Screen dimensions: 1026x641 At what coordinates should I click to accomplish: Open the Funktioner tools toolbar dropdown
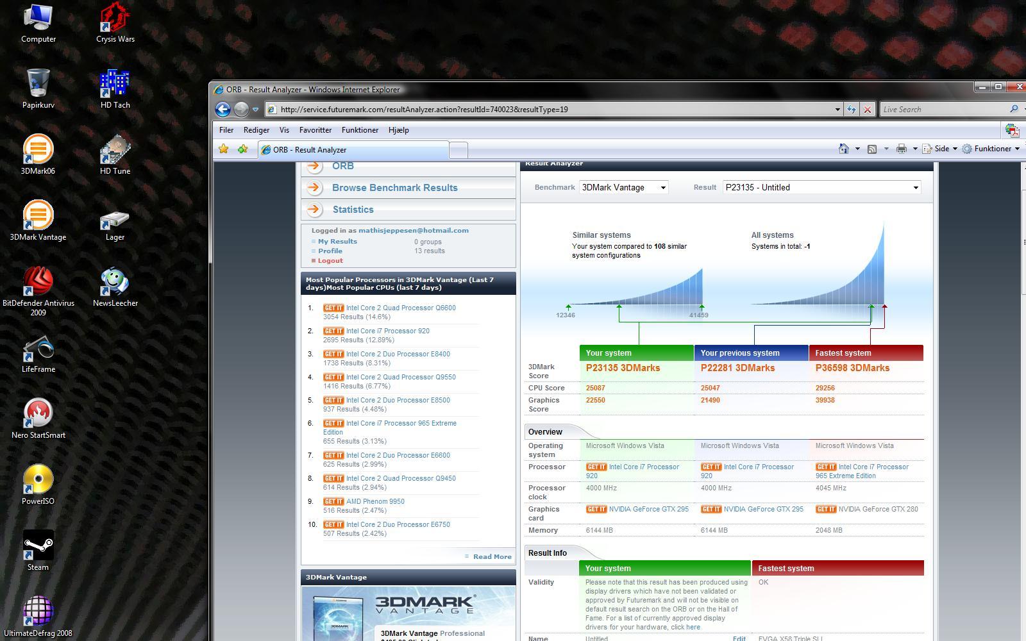(x=990, y=149)
